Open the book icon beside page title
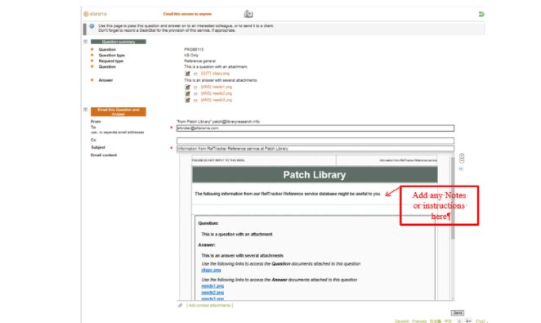Image resolution: width=541 pixels, height=323 pixels. tap(248, 14)
